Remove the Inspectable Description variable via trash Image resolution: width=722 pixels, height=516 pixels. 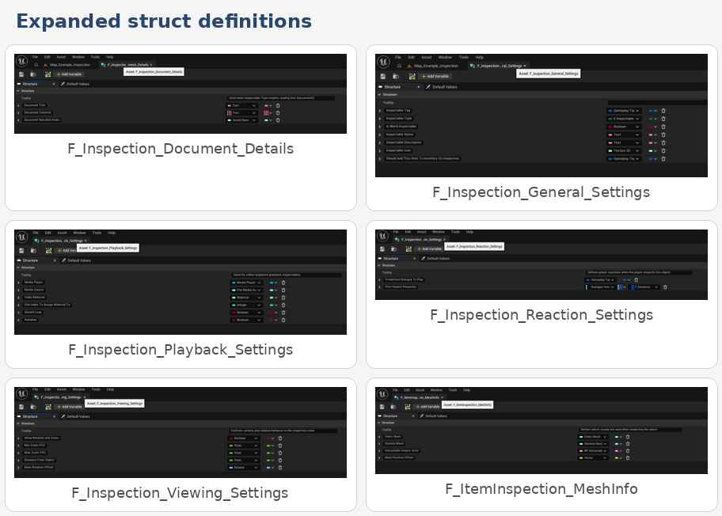[x=663, y=142]
